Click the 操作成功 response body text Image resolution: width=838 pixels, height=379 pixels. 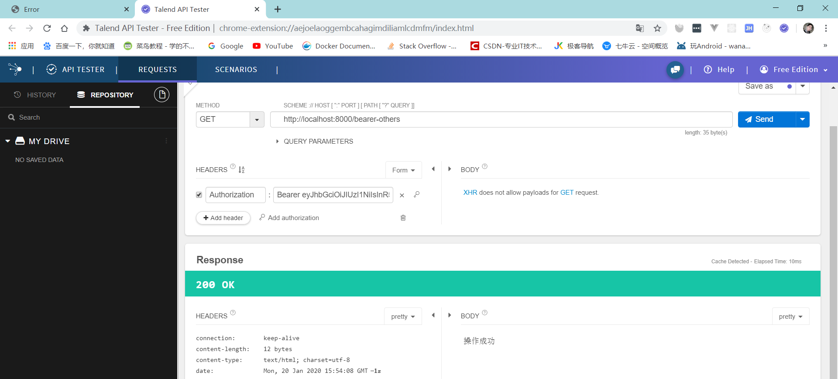[479, 341]
